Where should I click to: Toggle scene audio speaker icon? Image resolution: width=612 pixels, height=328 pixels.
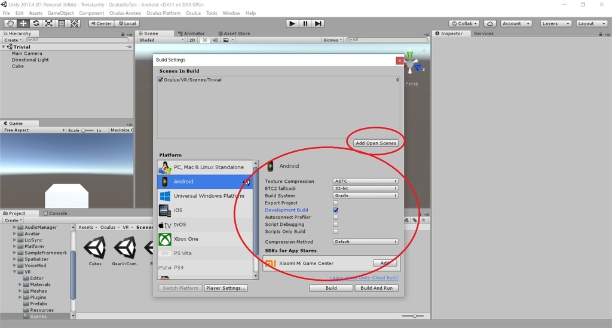click(x=215, y=40)
